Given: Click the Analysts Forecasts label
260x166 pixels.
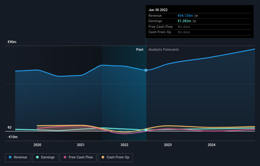Looking at the screenshot, I should pyautogui.click(x=164, y=49).
